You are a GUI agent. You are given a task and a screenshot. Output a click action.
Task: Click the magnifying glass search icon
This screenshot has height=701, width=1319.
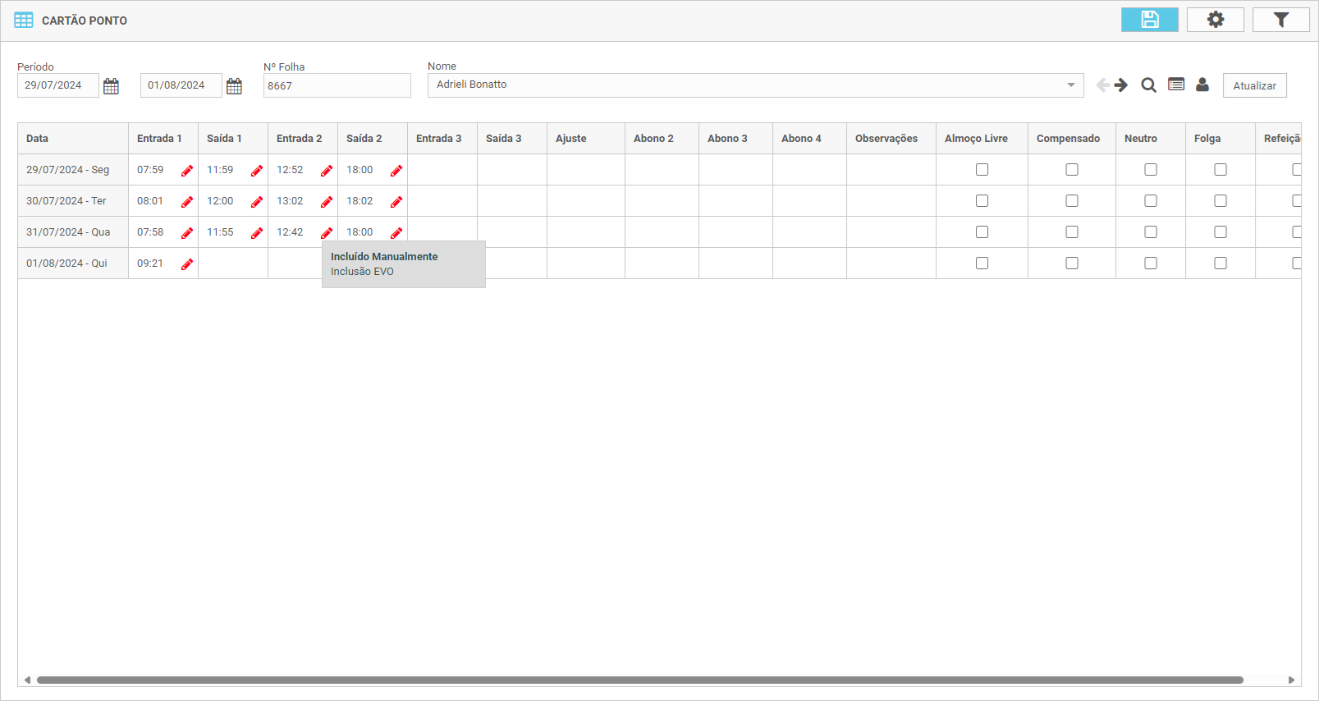(1148, 85)
